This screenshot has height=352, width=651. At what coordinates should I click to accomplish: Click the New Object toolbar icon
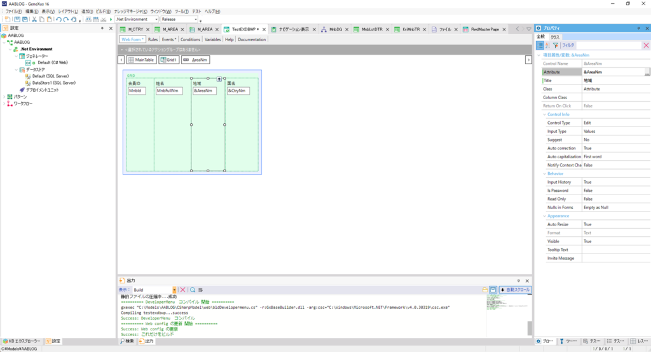pyautogui.click(x=8, y=20)
